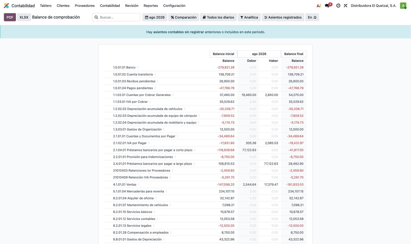This screenshot has height=244, width=411.
Task: Open the Contabilidad menu in the navbar
Action: (x=110, y=6)
